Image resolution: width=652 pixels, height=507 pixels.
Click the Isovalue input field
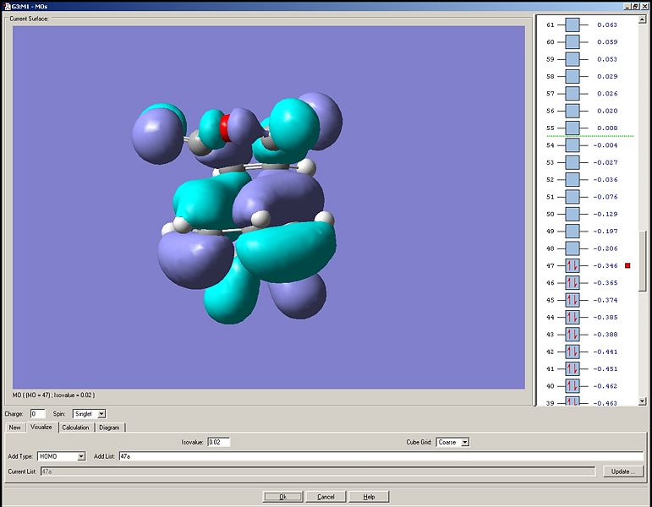tap(219, 442)
